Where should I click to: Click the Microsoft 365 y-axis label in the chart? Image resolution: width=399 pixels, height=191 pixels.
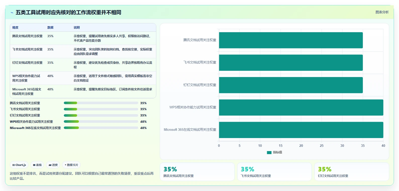coord(190,130)
